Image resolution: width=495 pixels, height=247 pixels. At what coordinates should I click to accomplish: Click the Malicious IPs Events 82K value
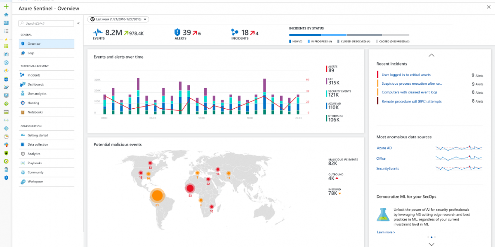[333, 163]
